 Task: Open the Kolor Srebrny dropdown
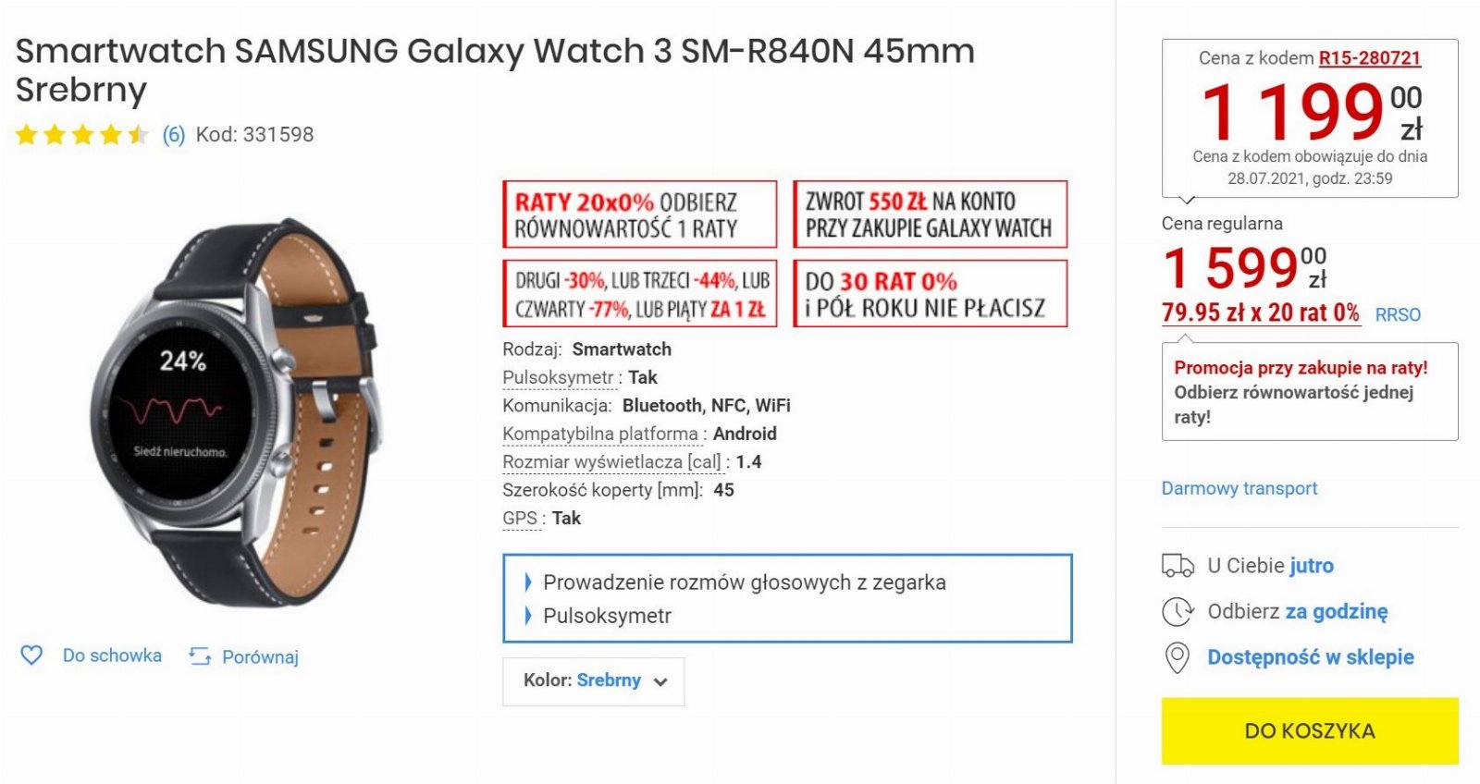tap(594, 681)
